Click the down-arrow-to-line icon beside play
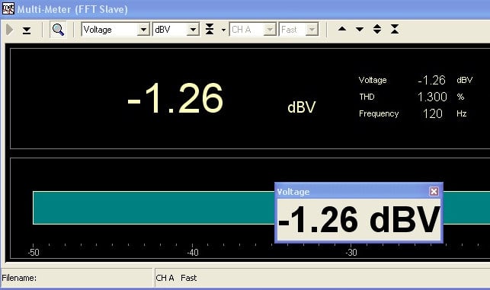The image size is (490, 290). [27, 30]
